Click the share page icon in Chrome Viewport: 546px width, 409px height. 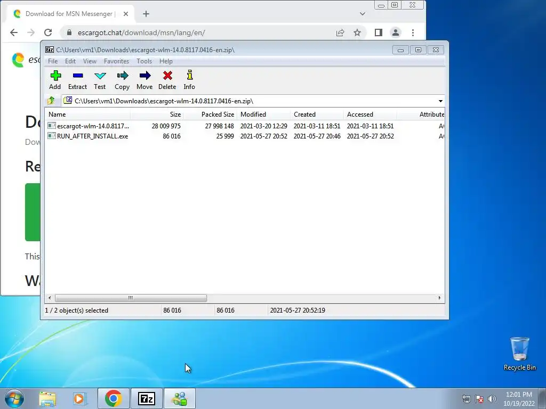point(340,32)
